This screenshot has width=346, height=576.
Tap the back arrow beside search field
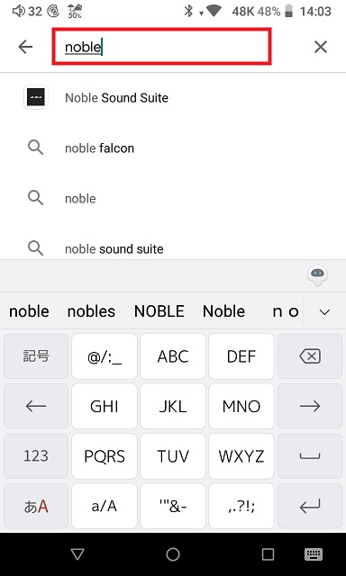(25, 47)
